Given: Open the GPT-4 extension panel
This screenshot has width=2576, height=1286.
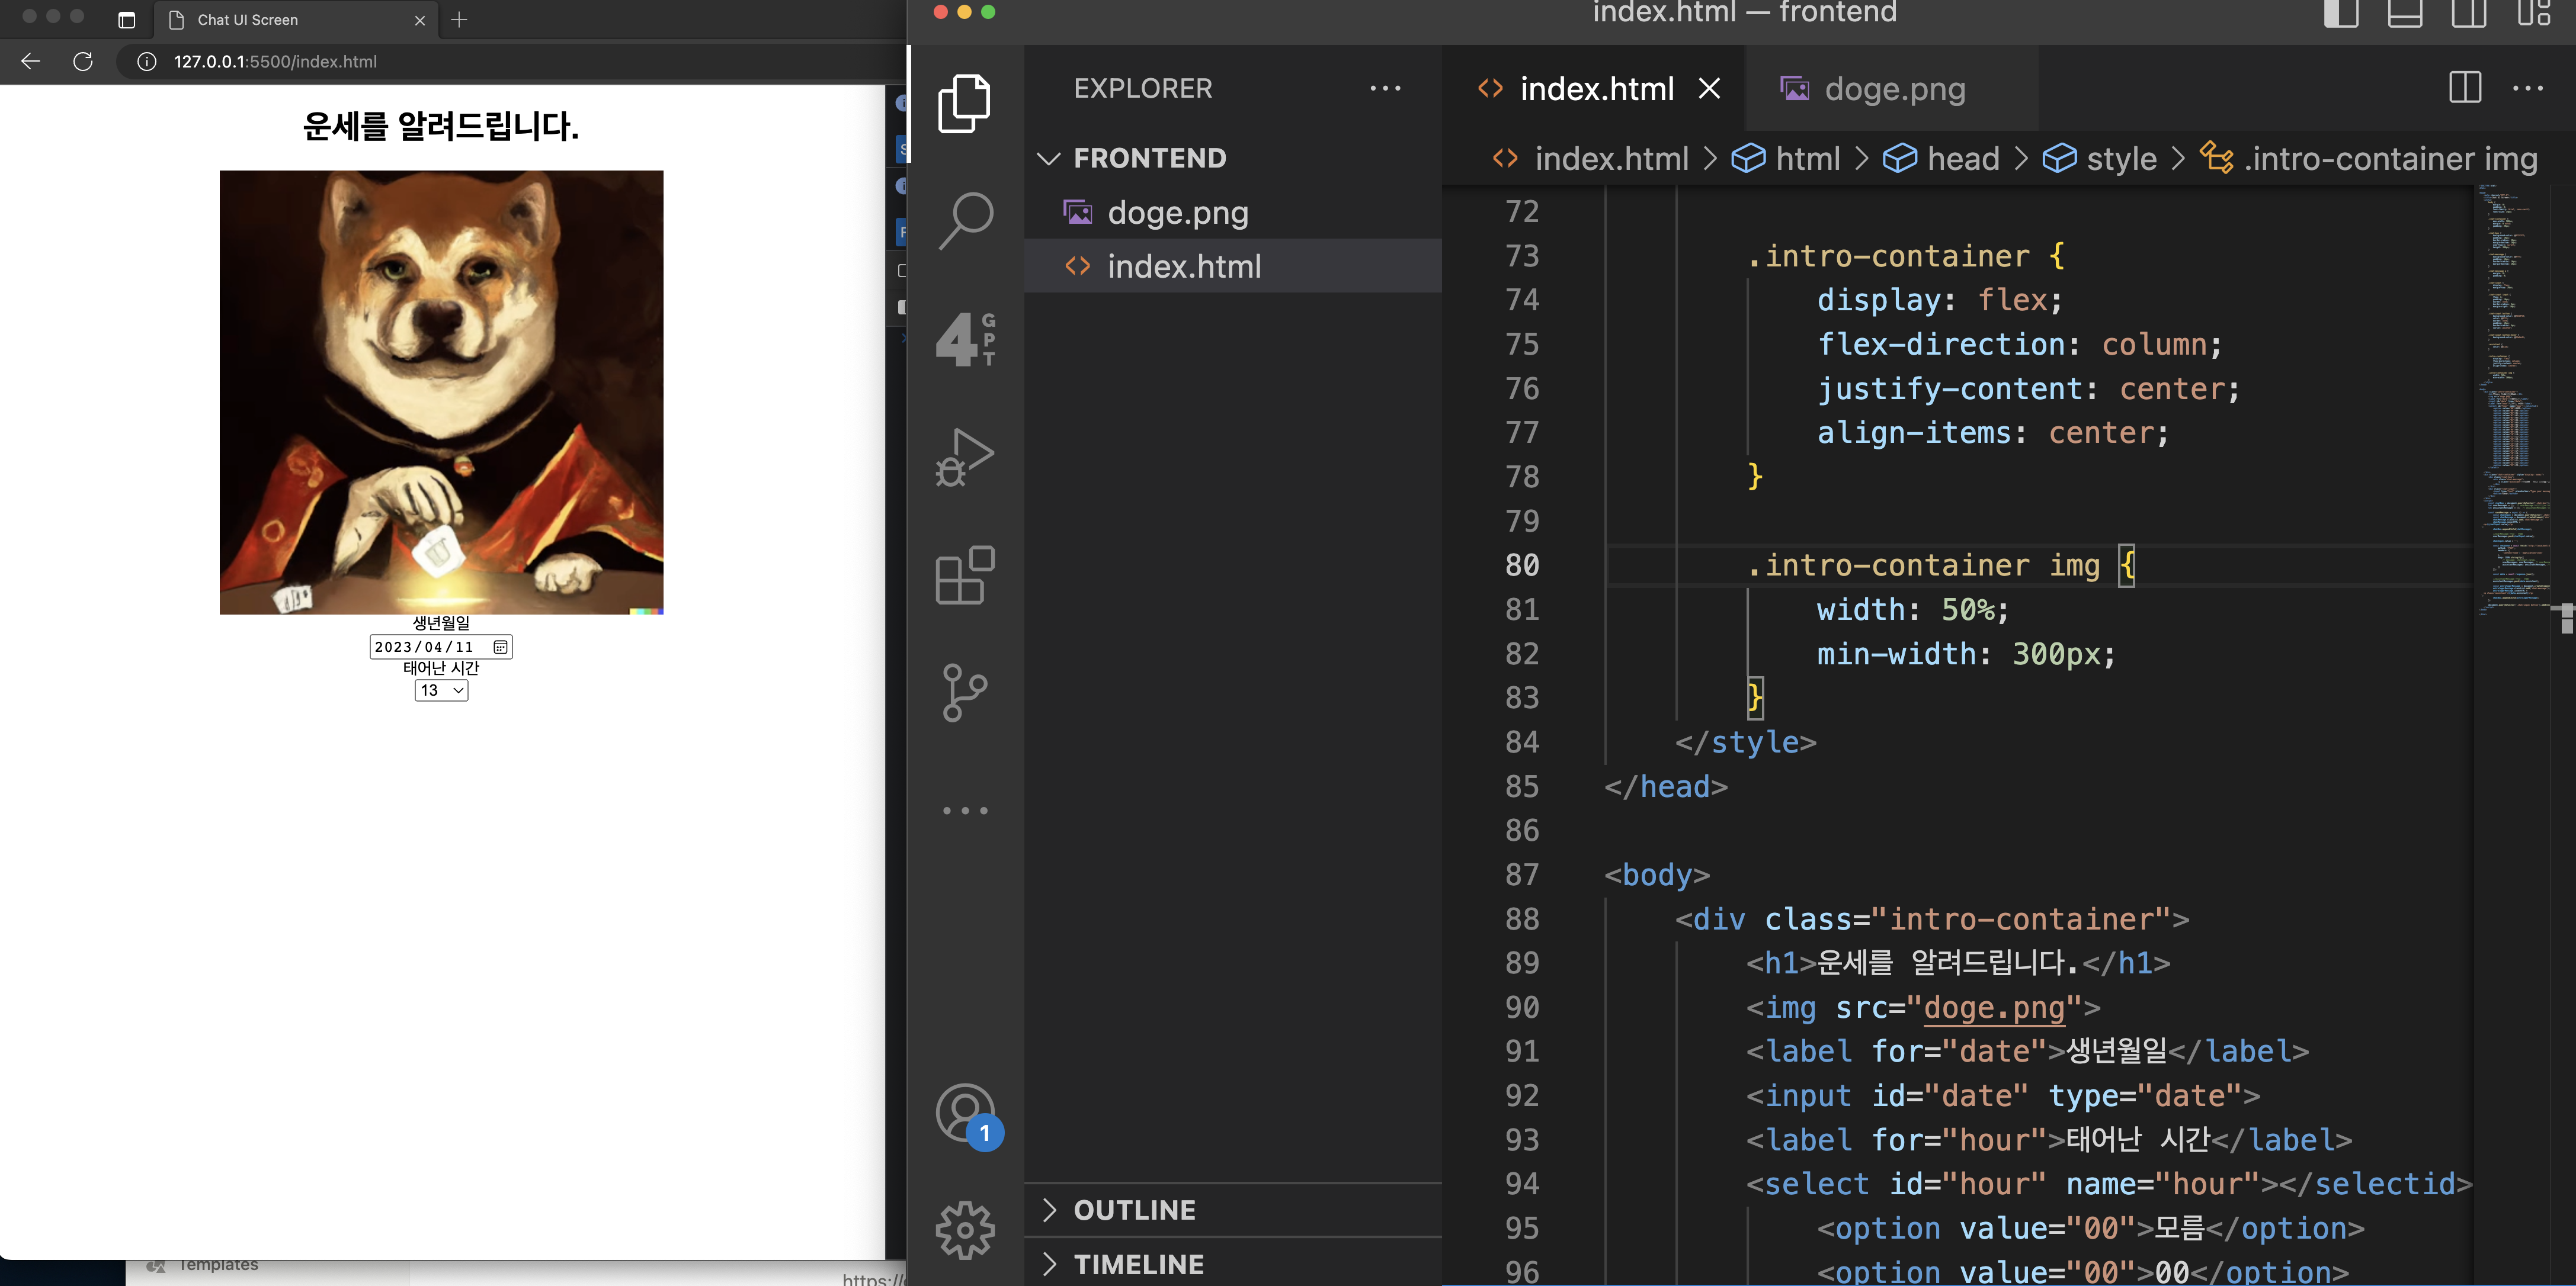Looking at the screenshot, I should tap(964, 339).
